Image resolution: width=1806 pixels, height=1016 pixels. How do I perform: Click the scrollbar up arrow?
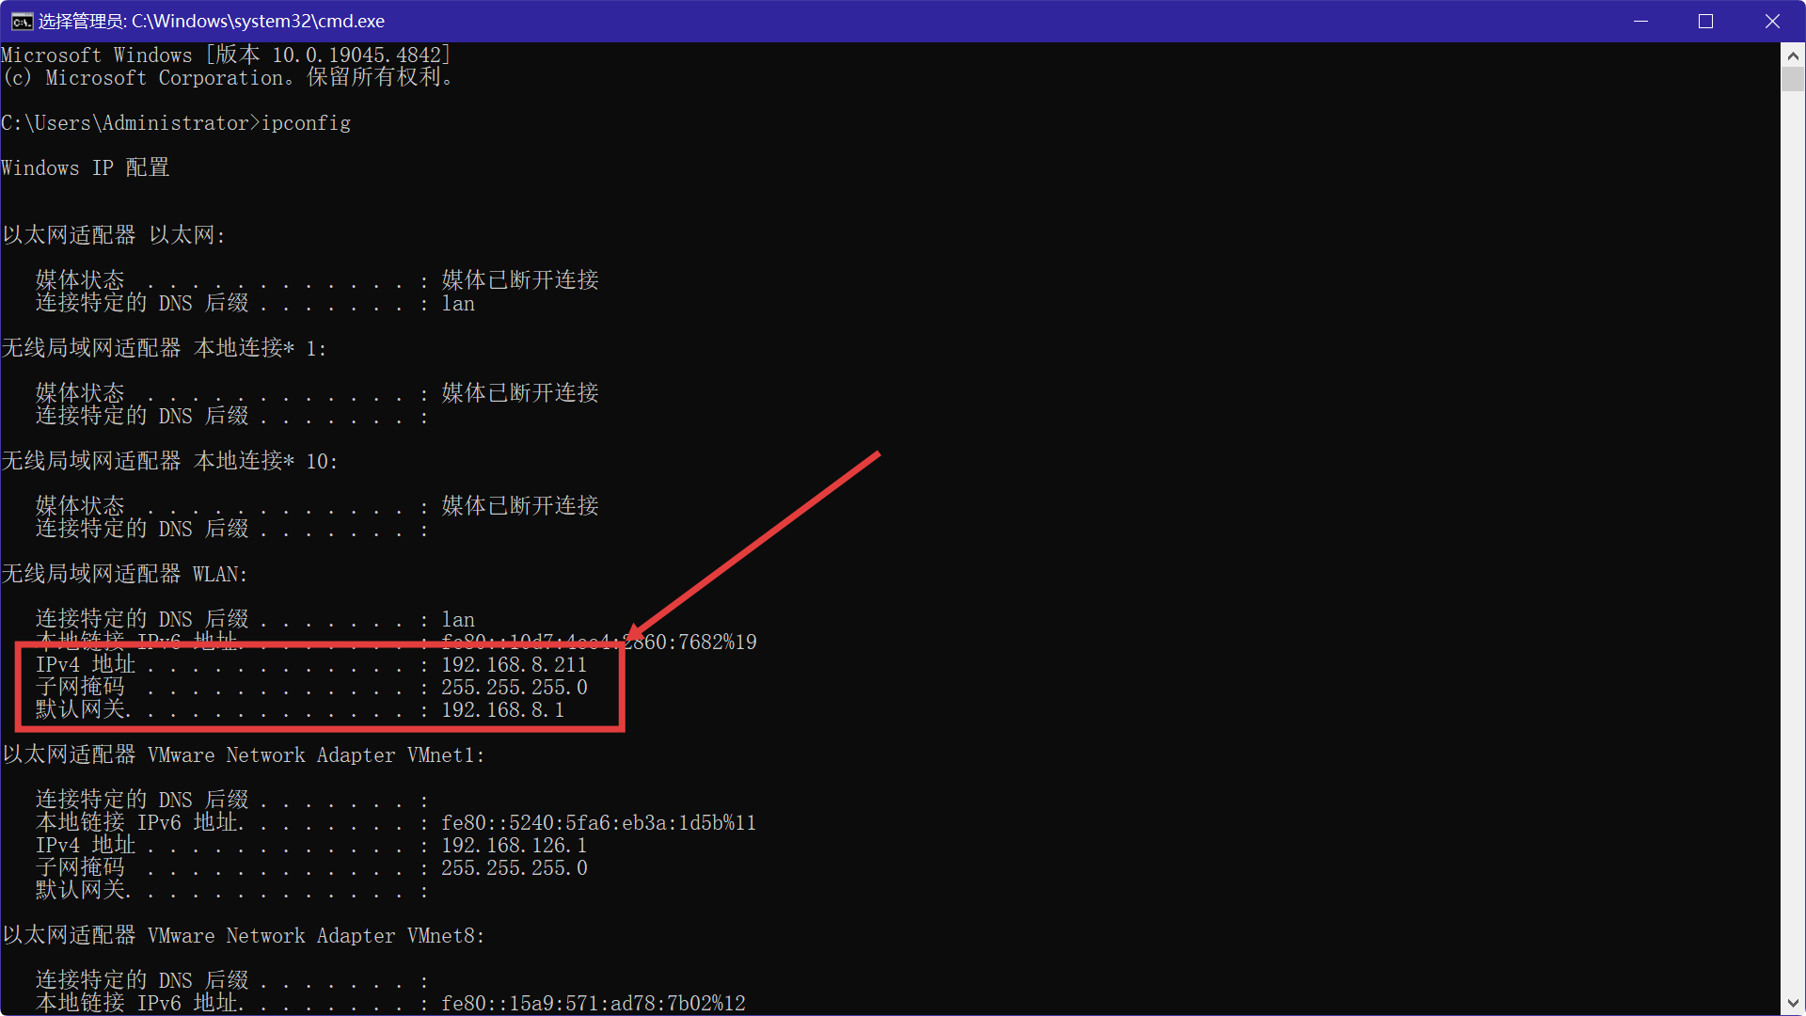(1793, 56)
